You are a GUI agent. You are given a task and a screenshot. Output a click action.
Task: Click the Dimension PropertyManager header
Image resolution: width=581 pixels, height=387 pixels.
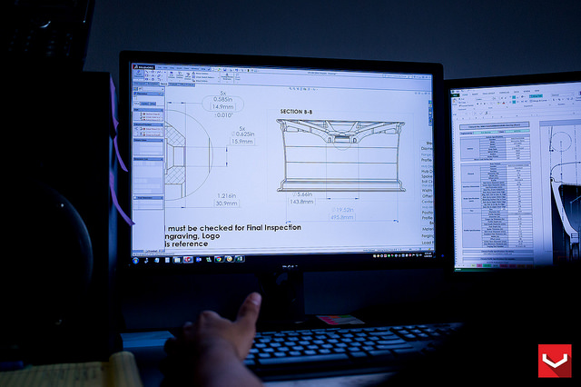point(148,94)
